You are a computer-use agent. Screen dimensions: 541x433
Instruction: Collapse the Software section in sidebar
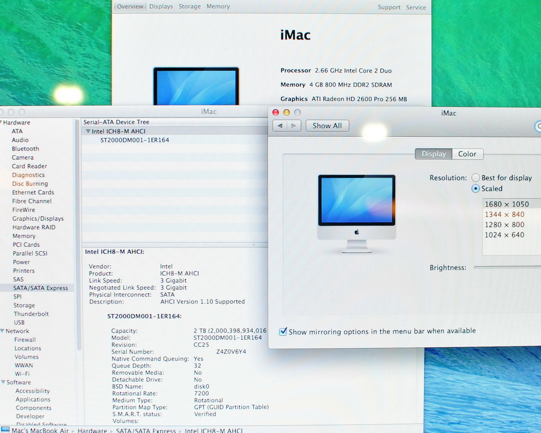(x=3, y=382)
